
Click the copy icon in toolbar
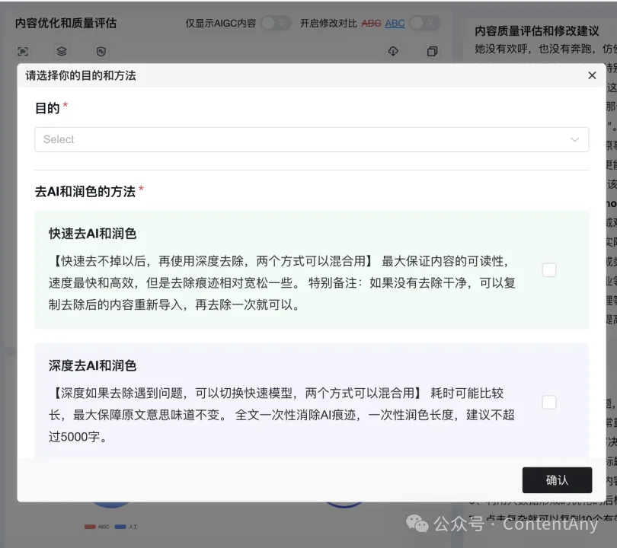click(432, 52)
